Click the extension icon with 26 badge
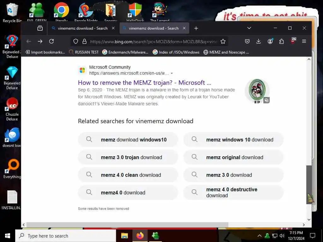The image size is (323, 242). pos(293,41)
